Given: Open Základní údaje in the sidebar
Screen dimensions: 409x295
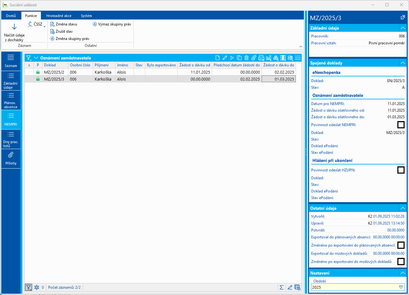Looking at the screenshot, I should point(11,81).
